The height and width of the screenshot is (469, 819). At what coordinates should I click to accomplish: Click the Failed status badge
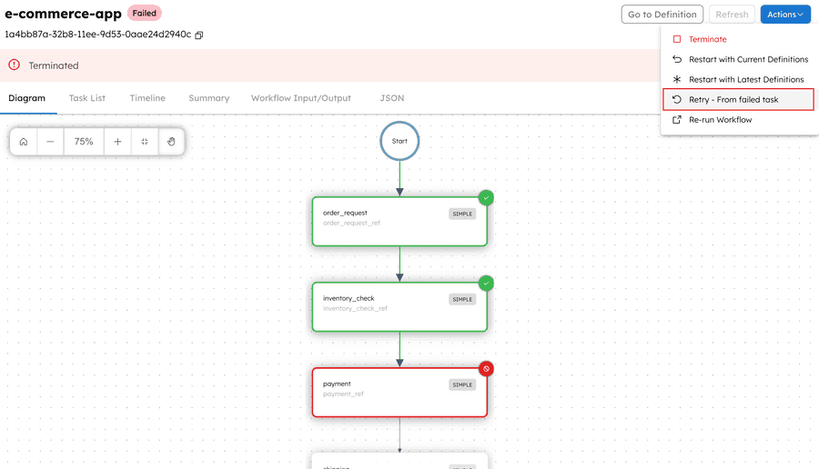(x=144, y=13)
